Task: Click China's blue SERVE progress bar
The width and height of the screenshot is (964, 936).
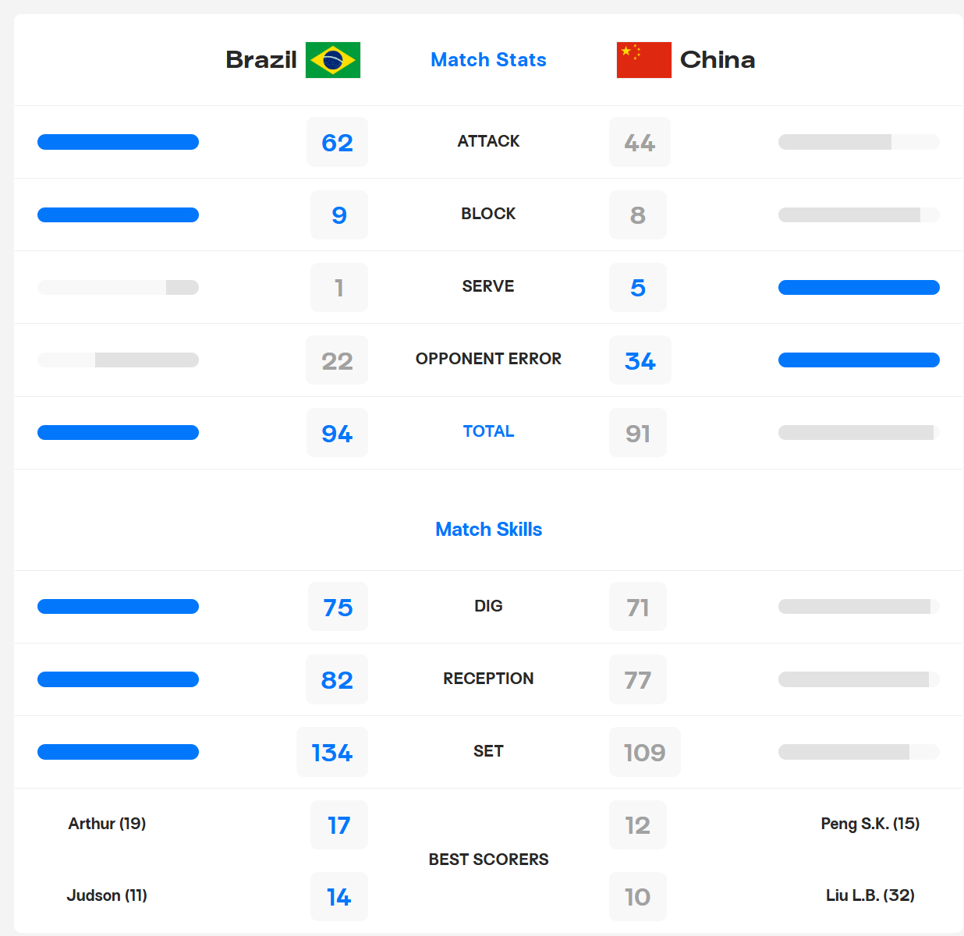Action: (x=859, y=287)
